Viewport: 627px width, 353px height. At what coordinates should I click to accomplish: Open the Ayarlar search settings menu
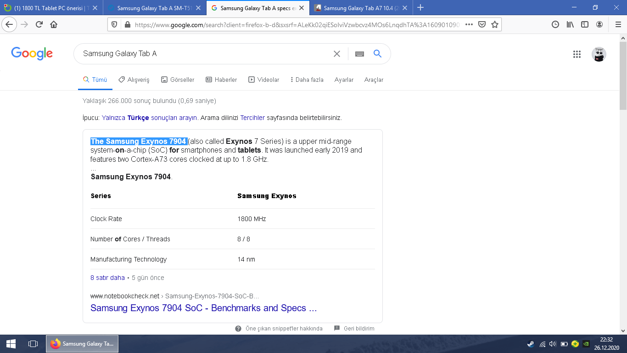[344, 80]
